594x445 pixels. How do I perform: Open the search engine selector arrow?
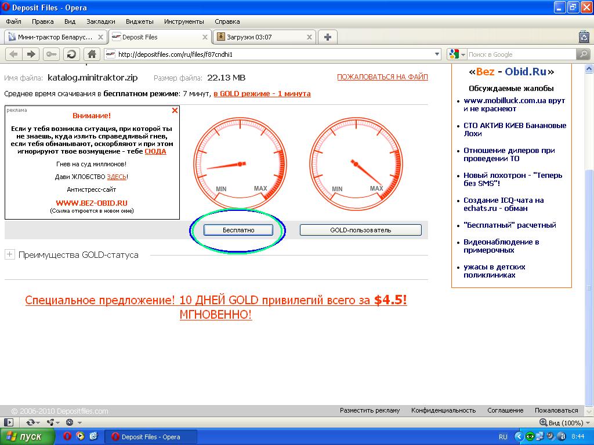click(x=463, y=55)
